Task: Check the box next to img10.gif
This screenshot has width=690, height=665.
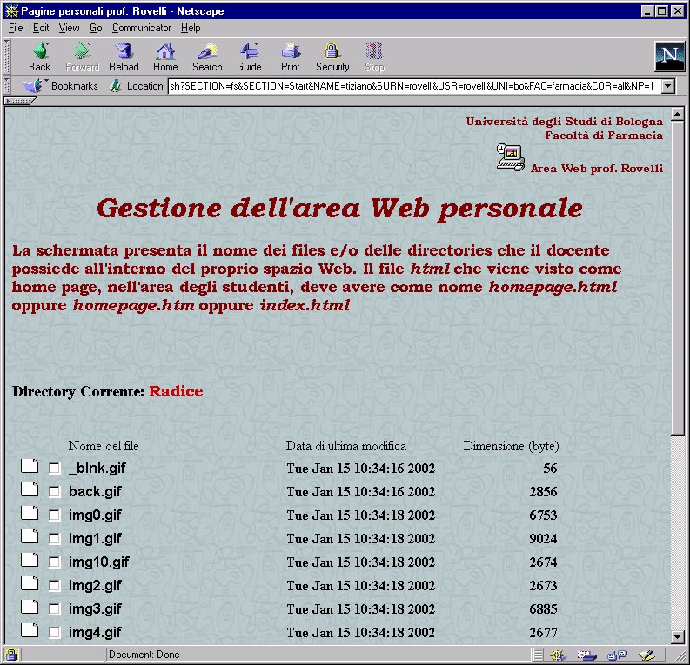Action: tap(54, 562)
